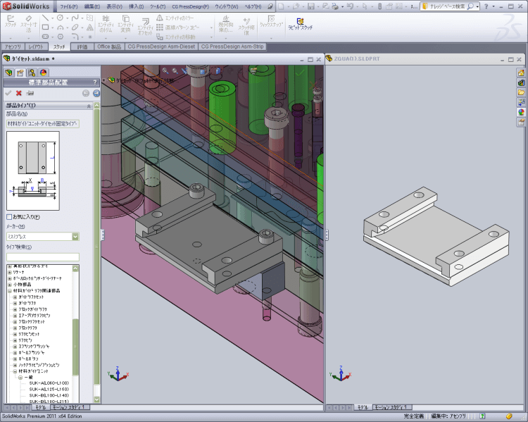Click the knowledge base search field
This screenshot has height=422, width=528.
point(450,6)
